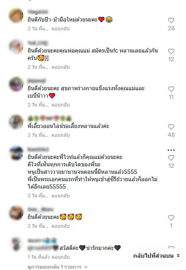Open the avatar of the พี่เลี้ยวออนไลน์ commenter
The height and width of the screenshot is (270, 186).
pyautogui.click(x=16, y=122)
